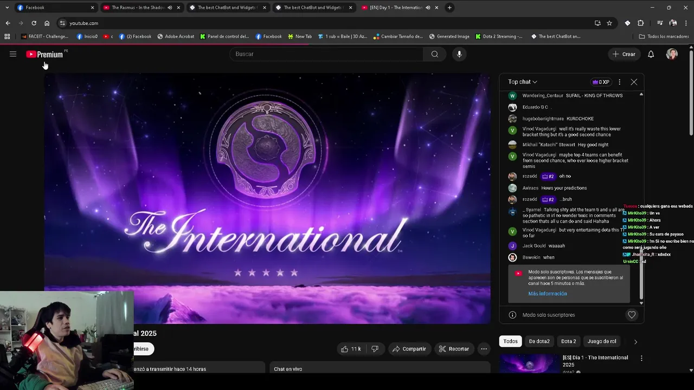Click the Compartir share button
The image size is (694, 390).
409,349
